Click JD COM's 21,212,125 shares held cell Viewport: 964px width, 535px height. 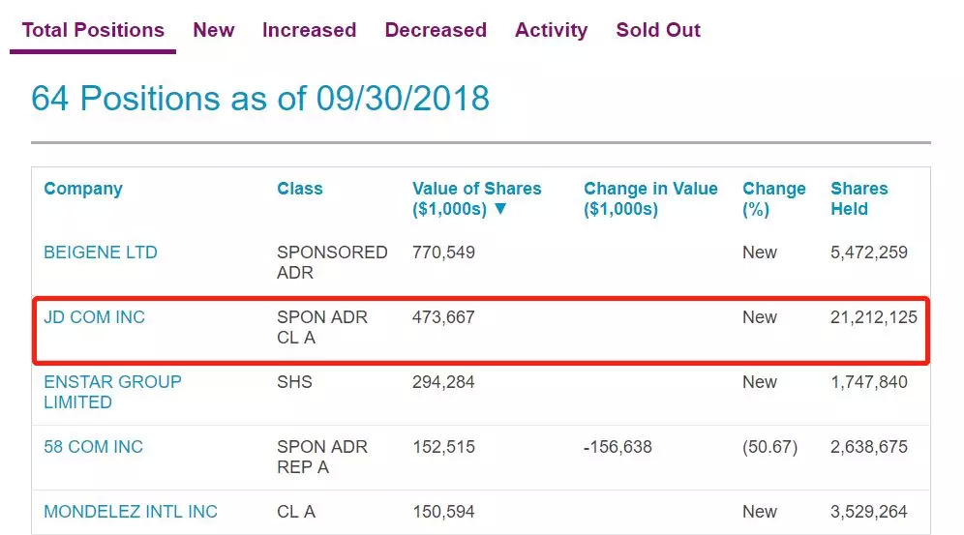pyautogui.click(x=873, y=317)
